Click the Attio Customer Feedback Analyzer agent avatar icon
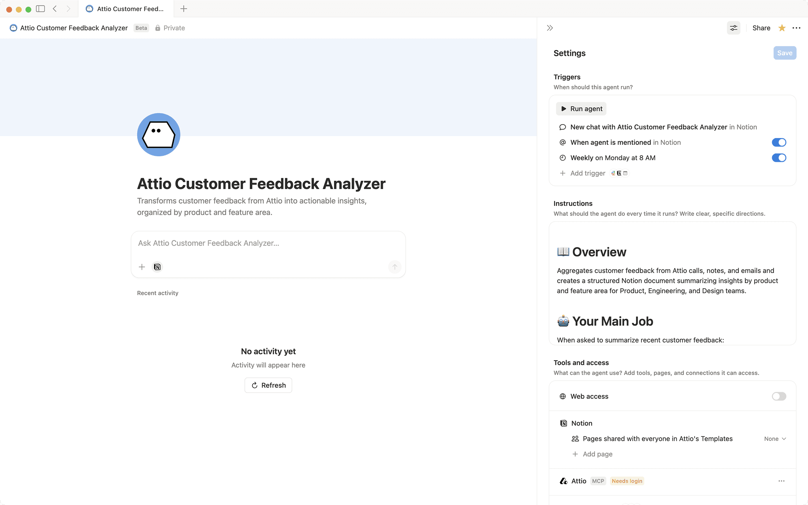 tap(158, 135)
